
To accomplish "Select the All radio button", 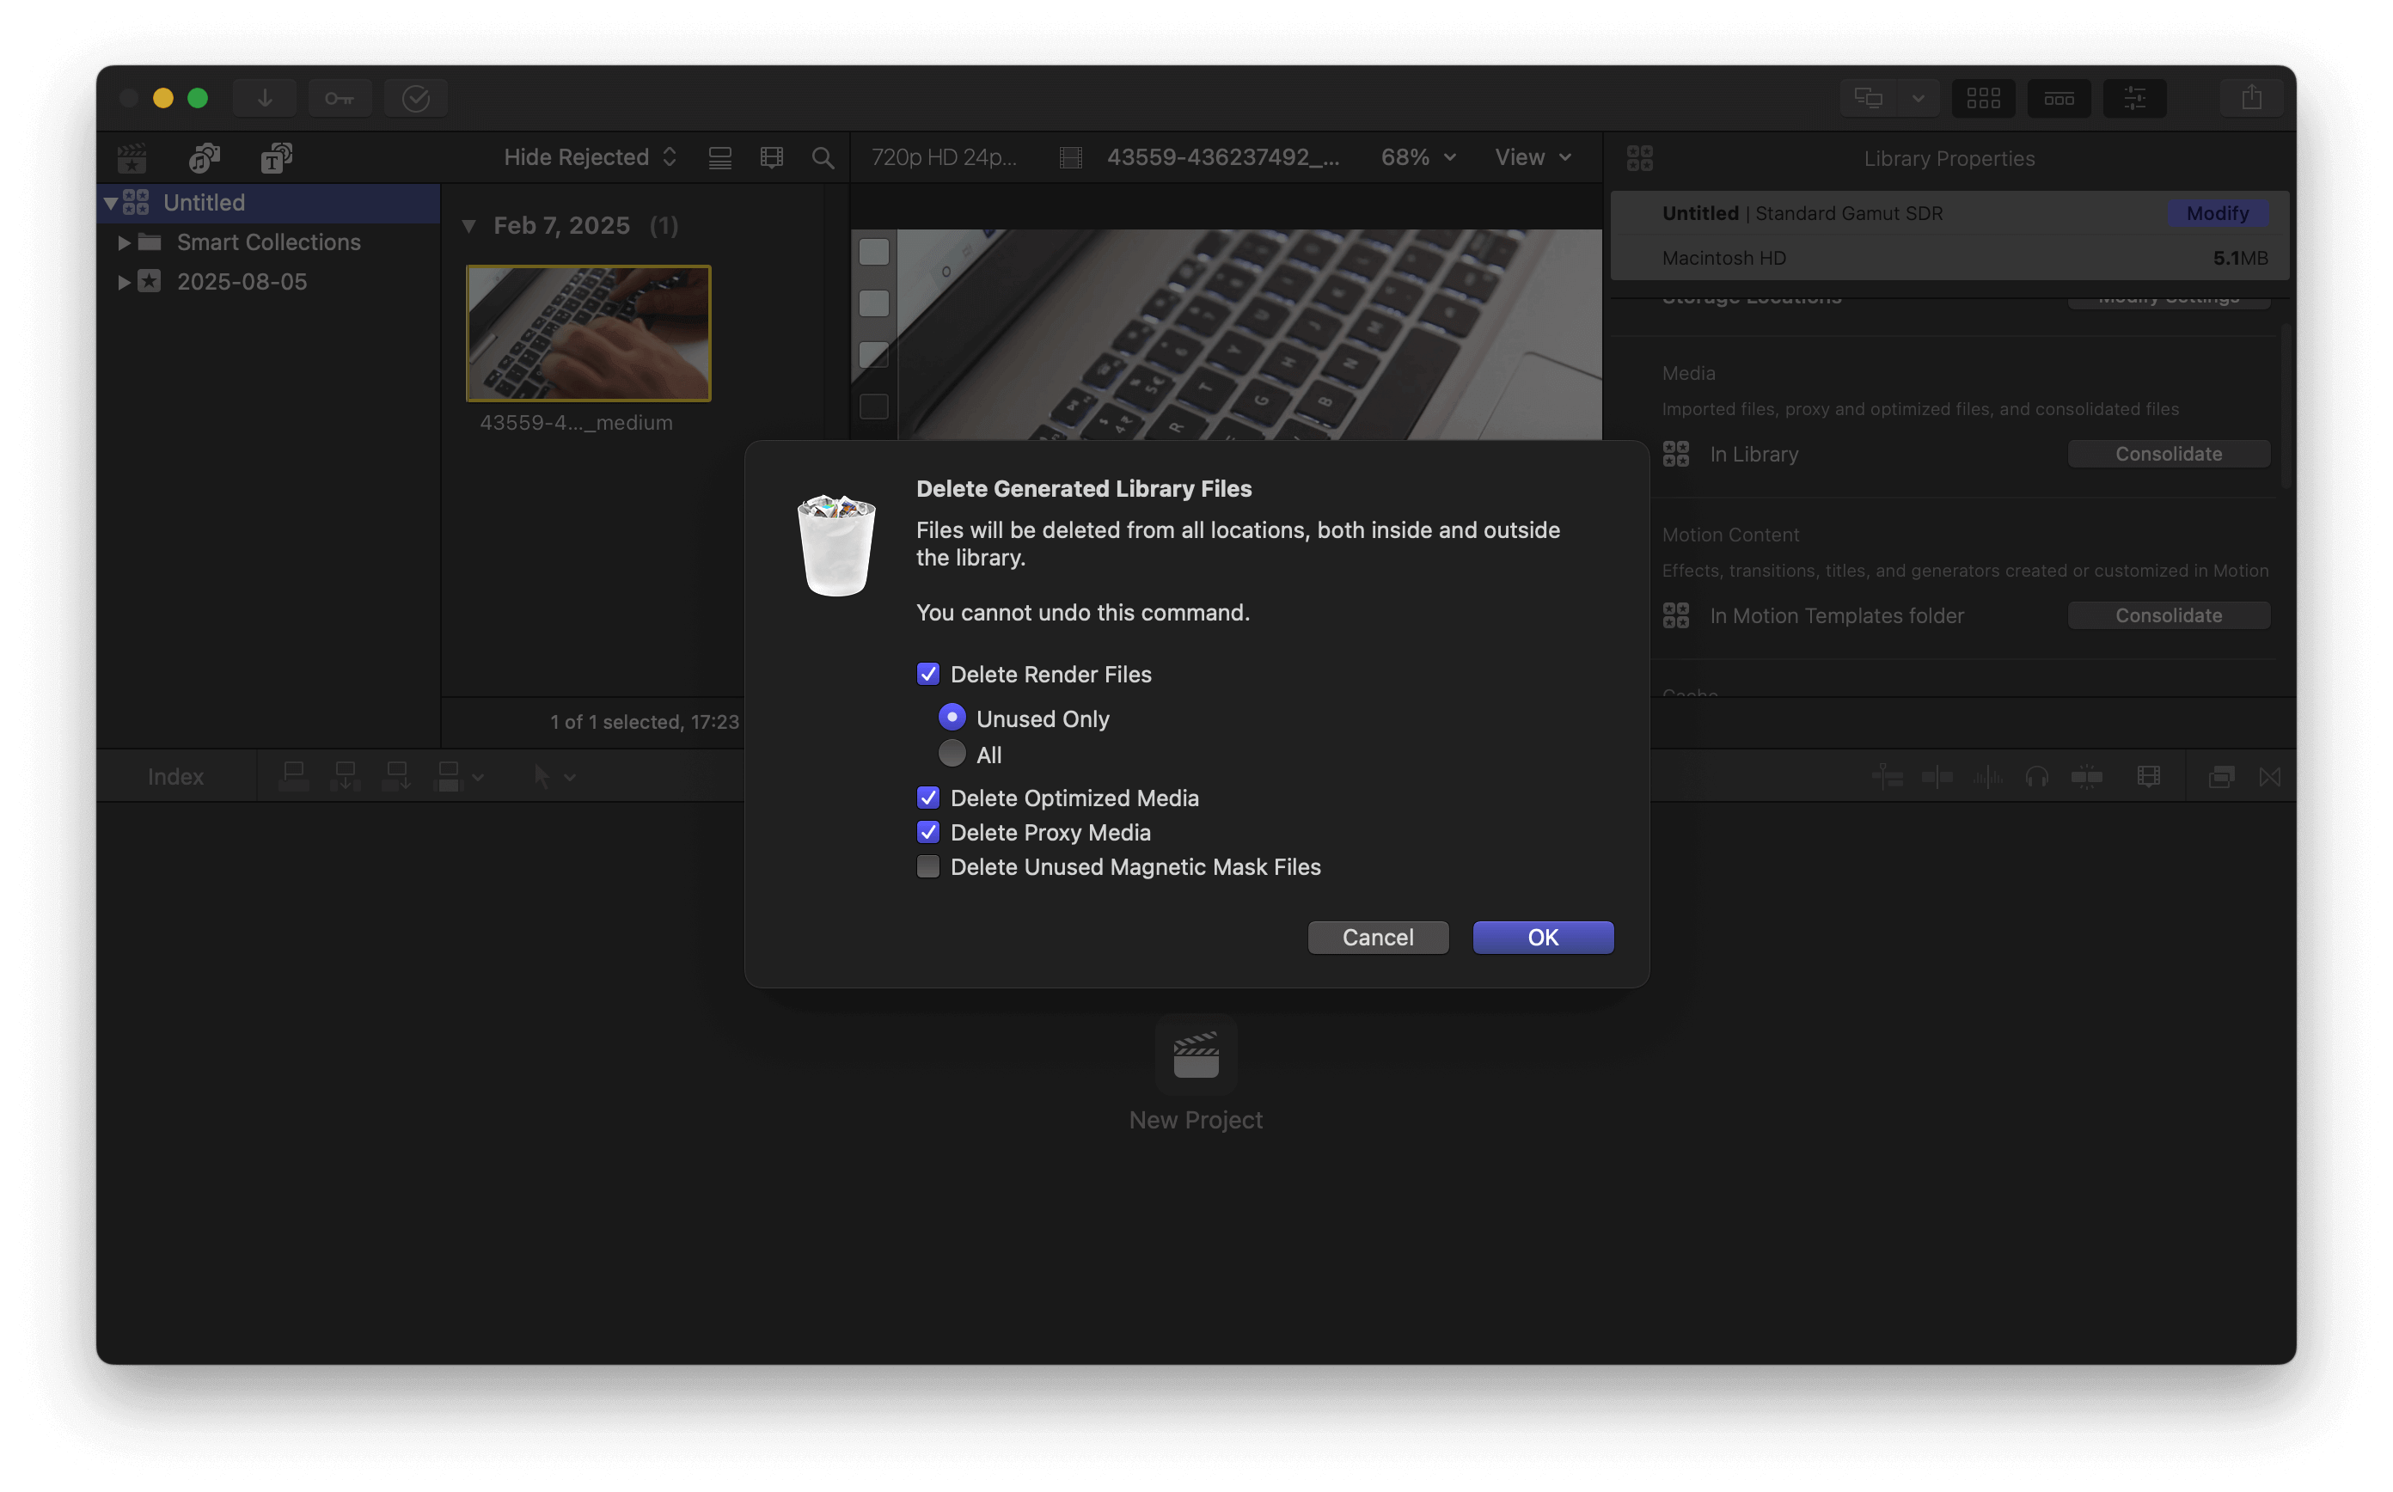I will pos(952,754).
